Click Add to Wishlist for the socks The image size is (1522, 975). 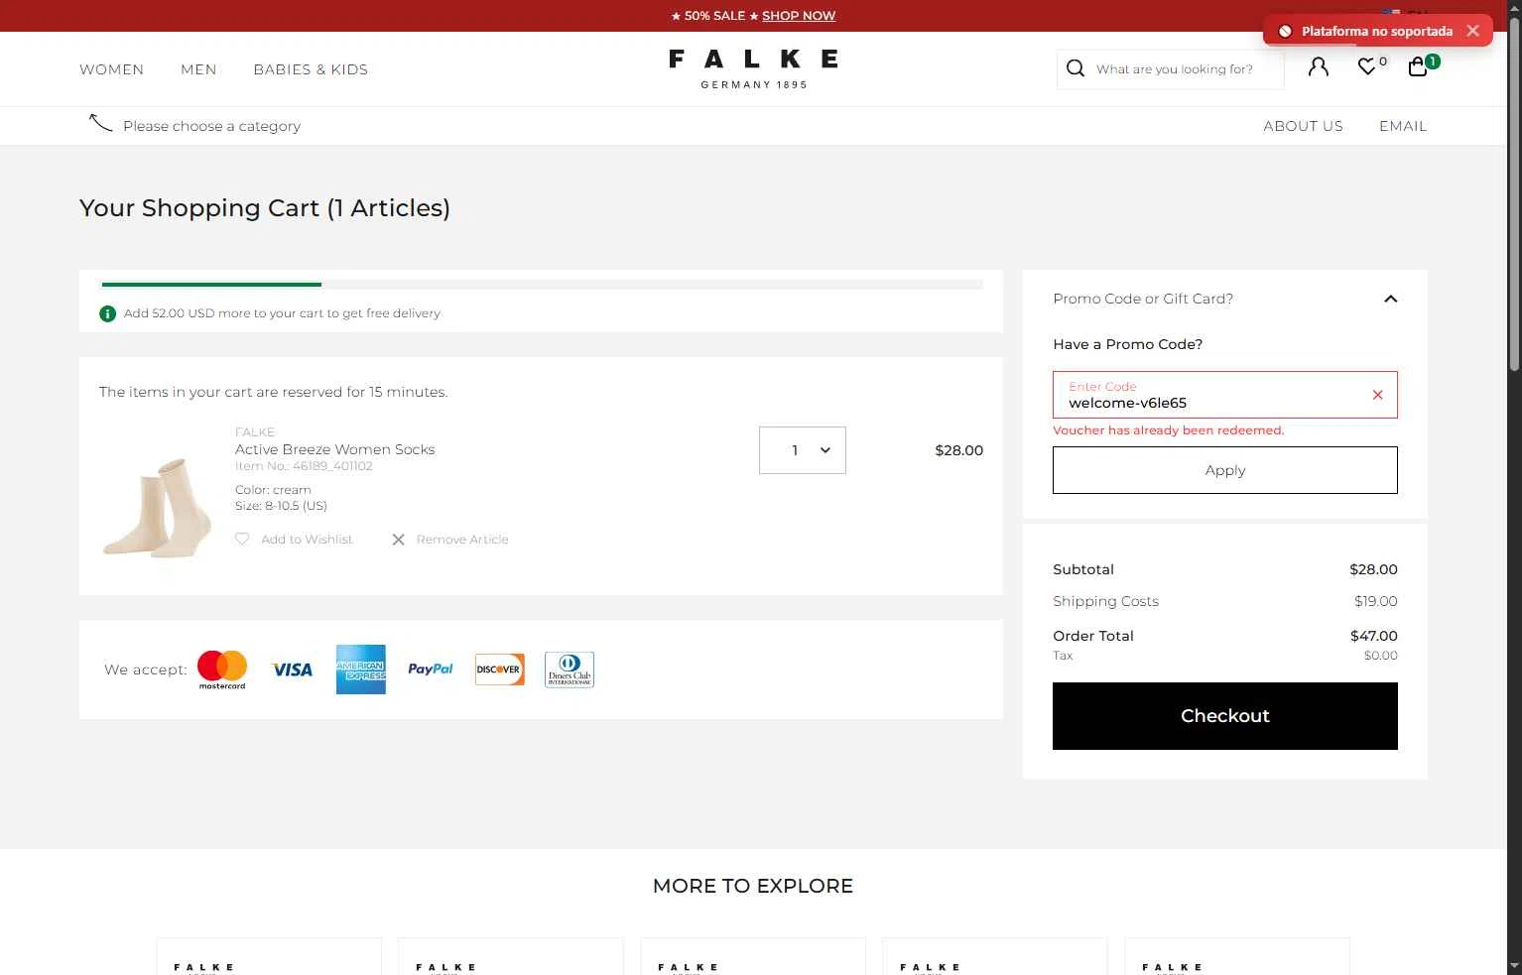307,540
